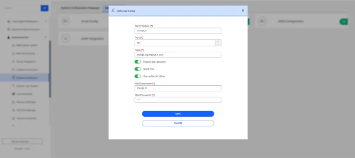
Task: Decrease Port value with down arrow
Action: pyautogui.click(x=218, y=44)
